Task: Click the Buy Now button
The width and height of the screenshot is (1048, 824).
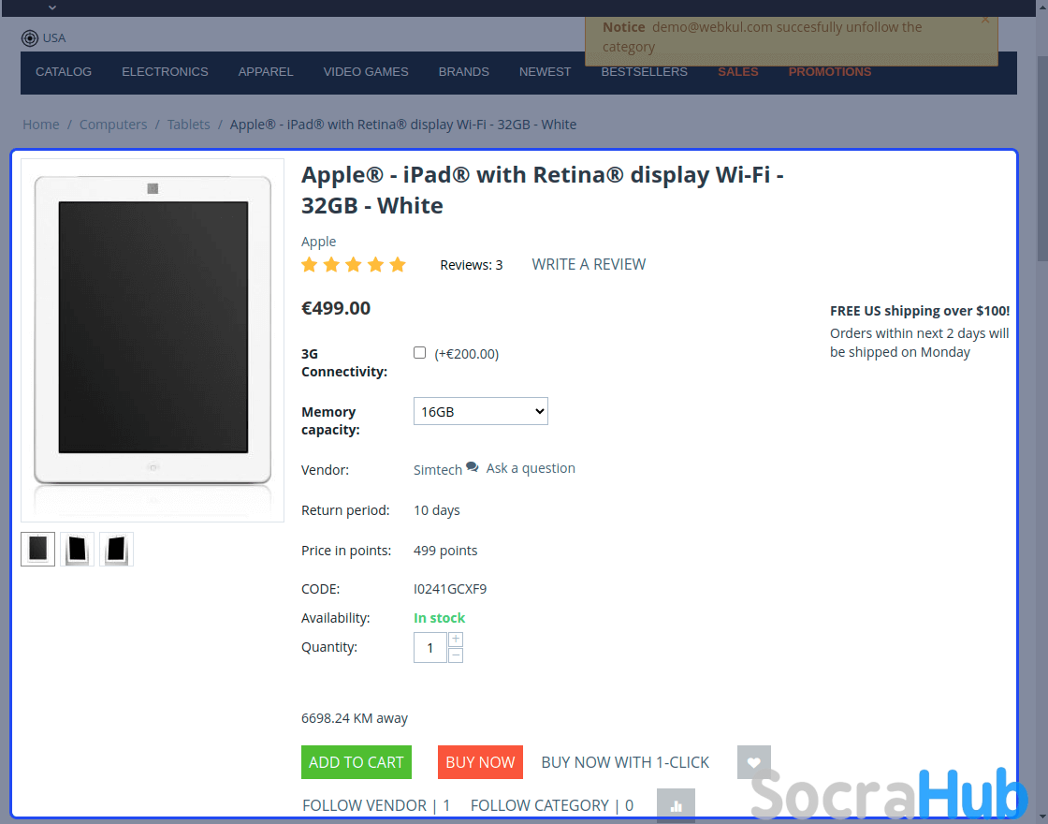Action: (481, 762)
